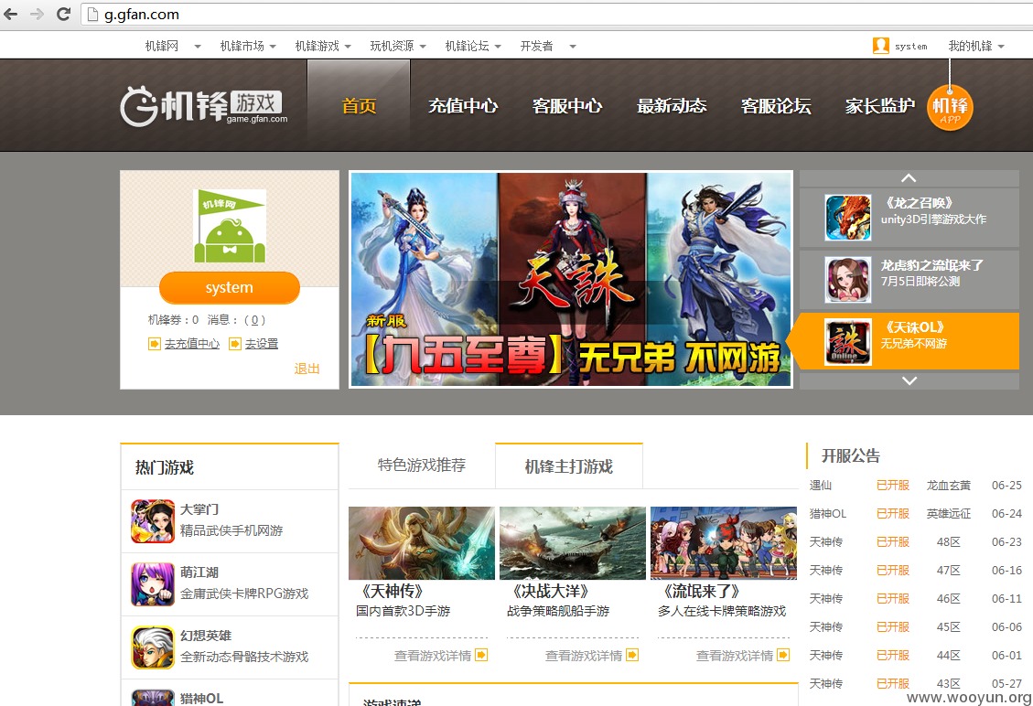Screen dimensions: 1033x706
Task: Switch to the 特色游戏推荐 tab
Action: 422,465
